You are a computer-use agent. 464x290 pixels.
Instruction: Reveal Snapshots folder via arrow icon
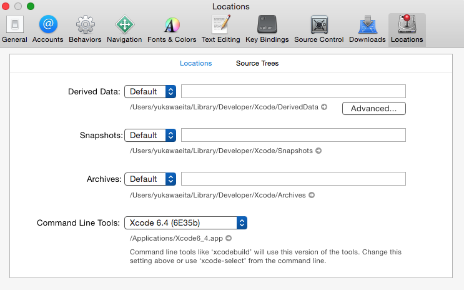pos(318,151)
